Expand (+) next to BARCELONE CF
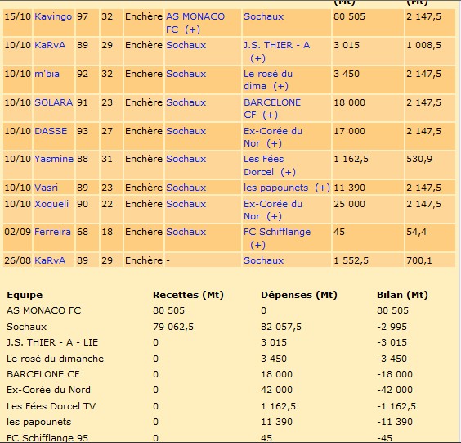The image size is (461, 443). (x=270, y=115)
